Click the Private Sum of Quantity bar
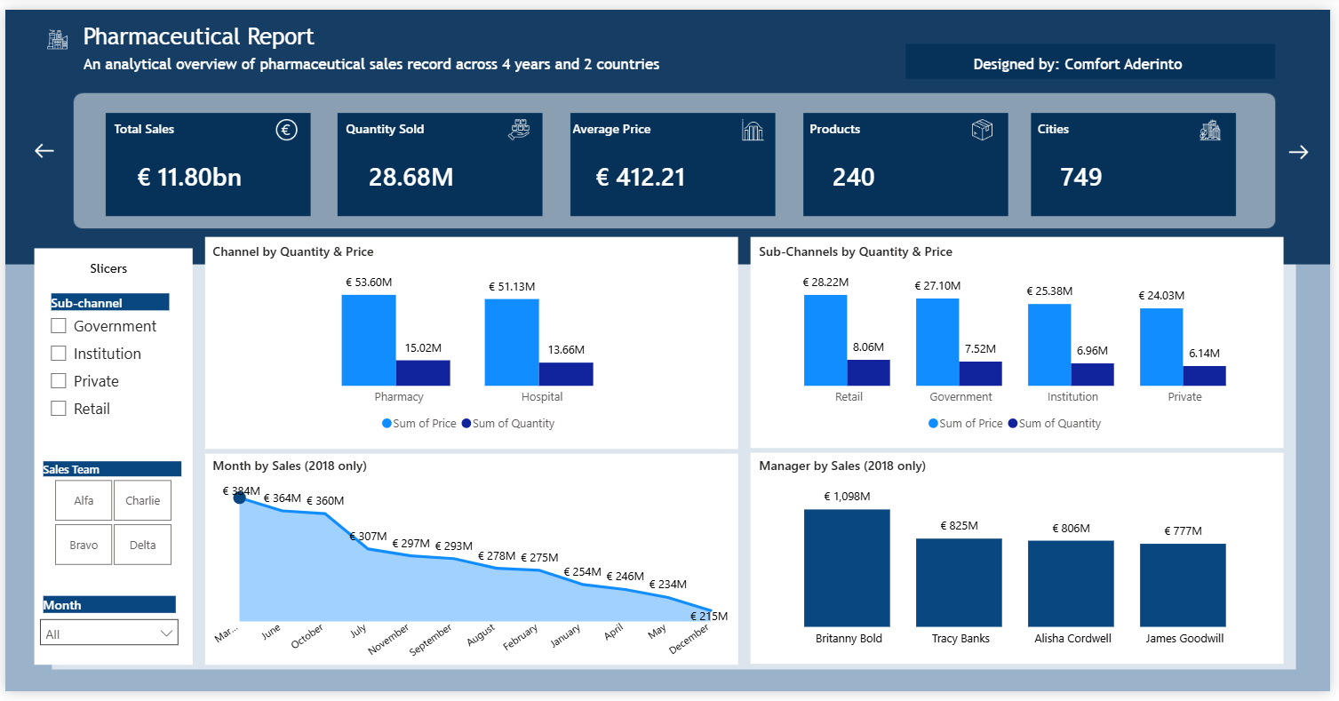 1204,376
